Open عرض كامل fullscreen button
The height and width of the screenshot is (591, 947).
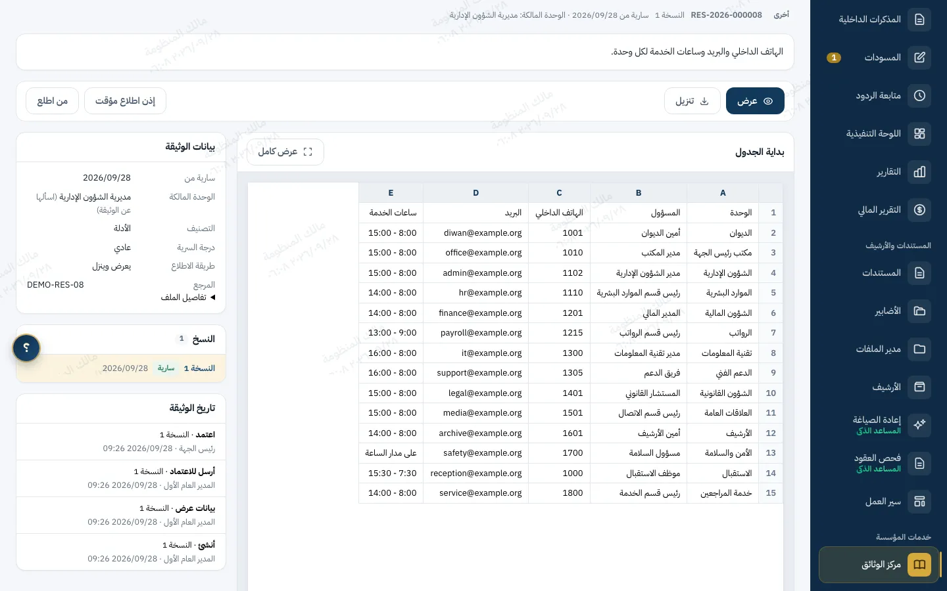pyautogui.click(x=285, y=152)
